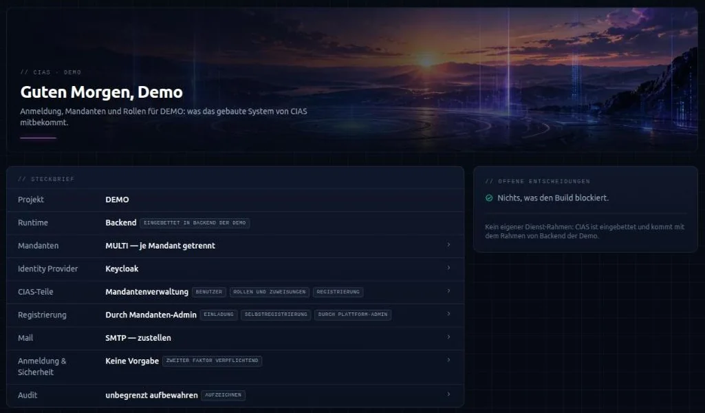Click the EINGEBETTET IN BACKEND DER DEMO tag
This screenshot has height=413, width=705.
coord(195,223)
